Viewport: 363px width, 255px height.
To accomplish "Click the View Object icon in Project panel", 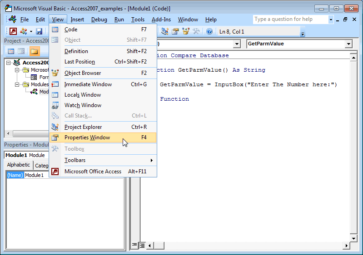I will tap(21, 51).
